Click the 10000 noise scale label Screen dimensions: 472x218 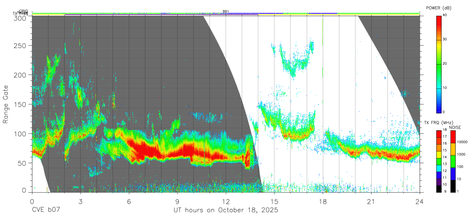coord(462,142)
